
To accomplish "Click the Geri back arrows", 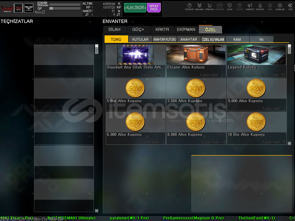I will click(x=290, y=6).
